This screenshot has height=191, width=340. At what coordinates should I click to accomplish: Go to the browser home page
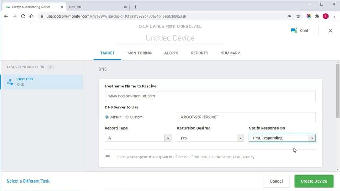pos(32,16)
